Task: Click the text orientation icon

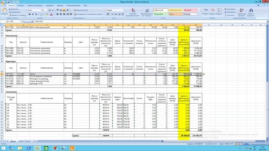Action: 68,10
